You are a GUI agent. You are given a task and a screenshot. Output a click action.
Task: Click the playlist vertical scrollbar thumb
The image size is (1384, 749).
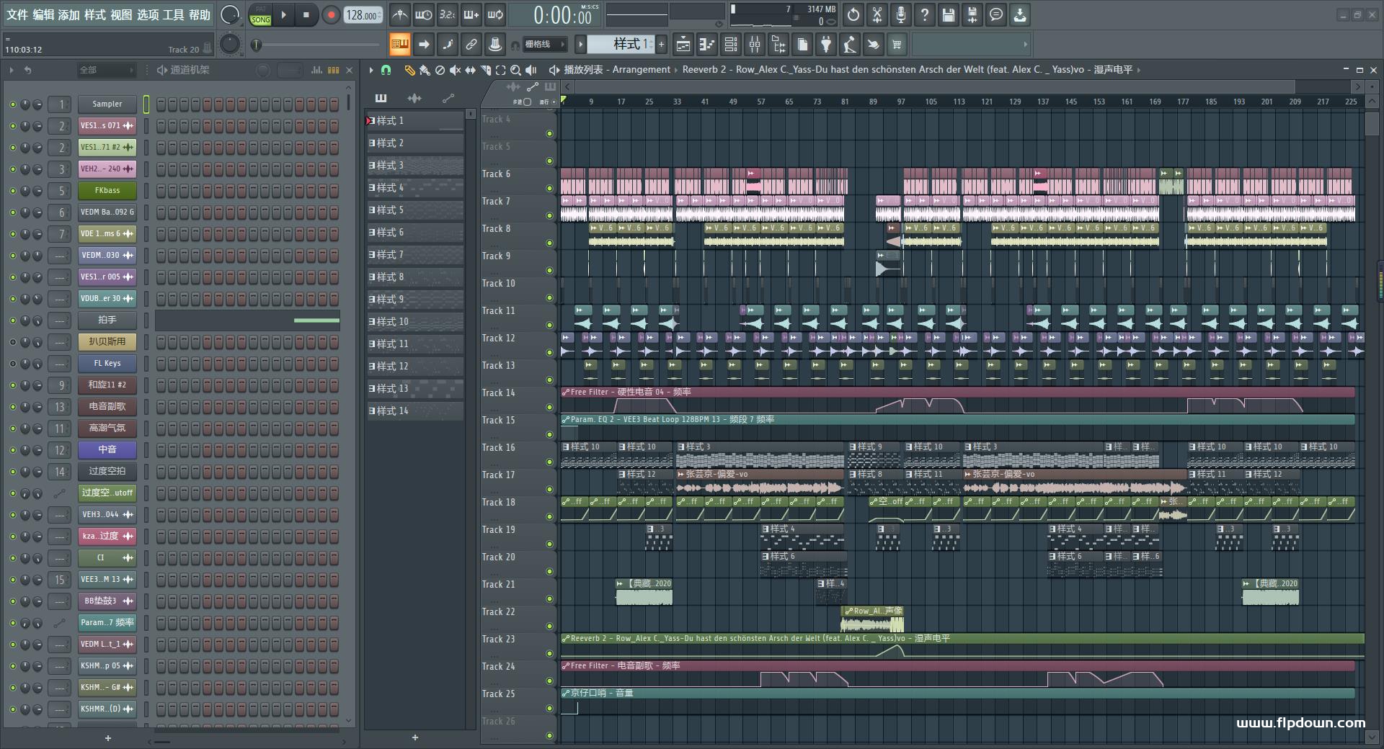pyautogui.click(x=1372, y=125)
